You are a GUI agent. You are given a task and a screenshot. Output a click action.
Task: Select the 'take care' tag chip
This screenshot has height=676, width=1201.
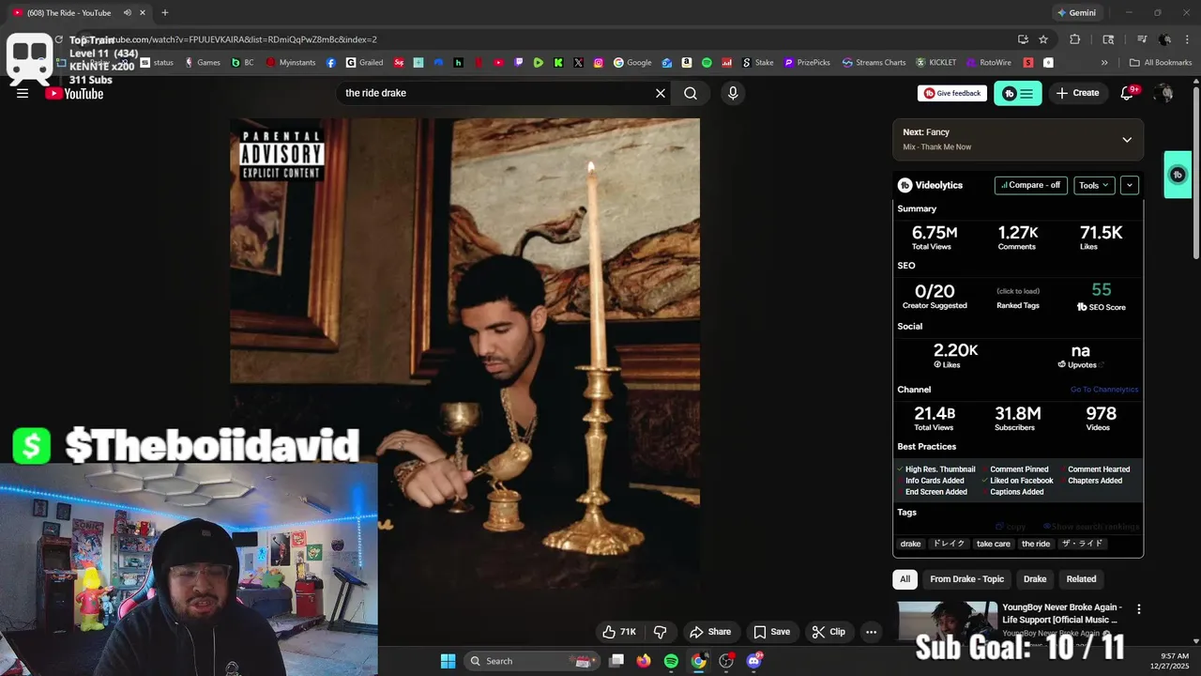993,544
